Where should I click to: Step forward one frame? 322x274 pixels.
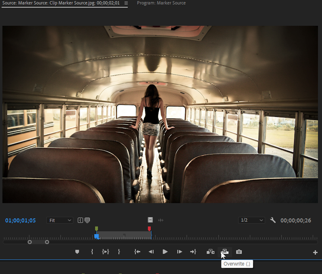[x=180, y=252]
